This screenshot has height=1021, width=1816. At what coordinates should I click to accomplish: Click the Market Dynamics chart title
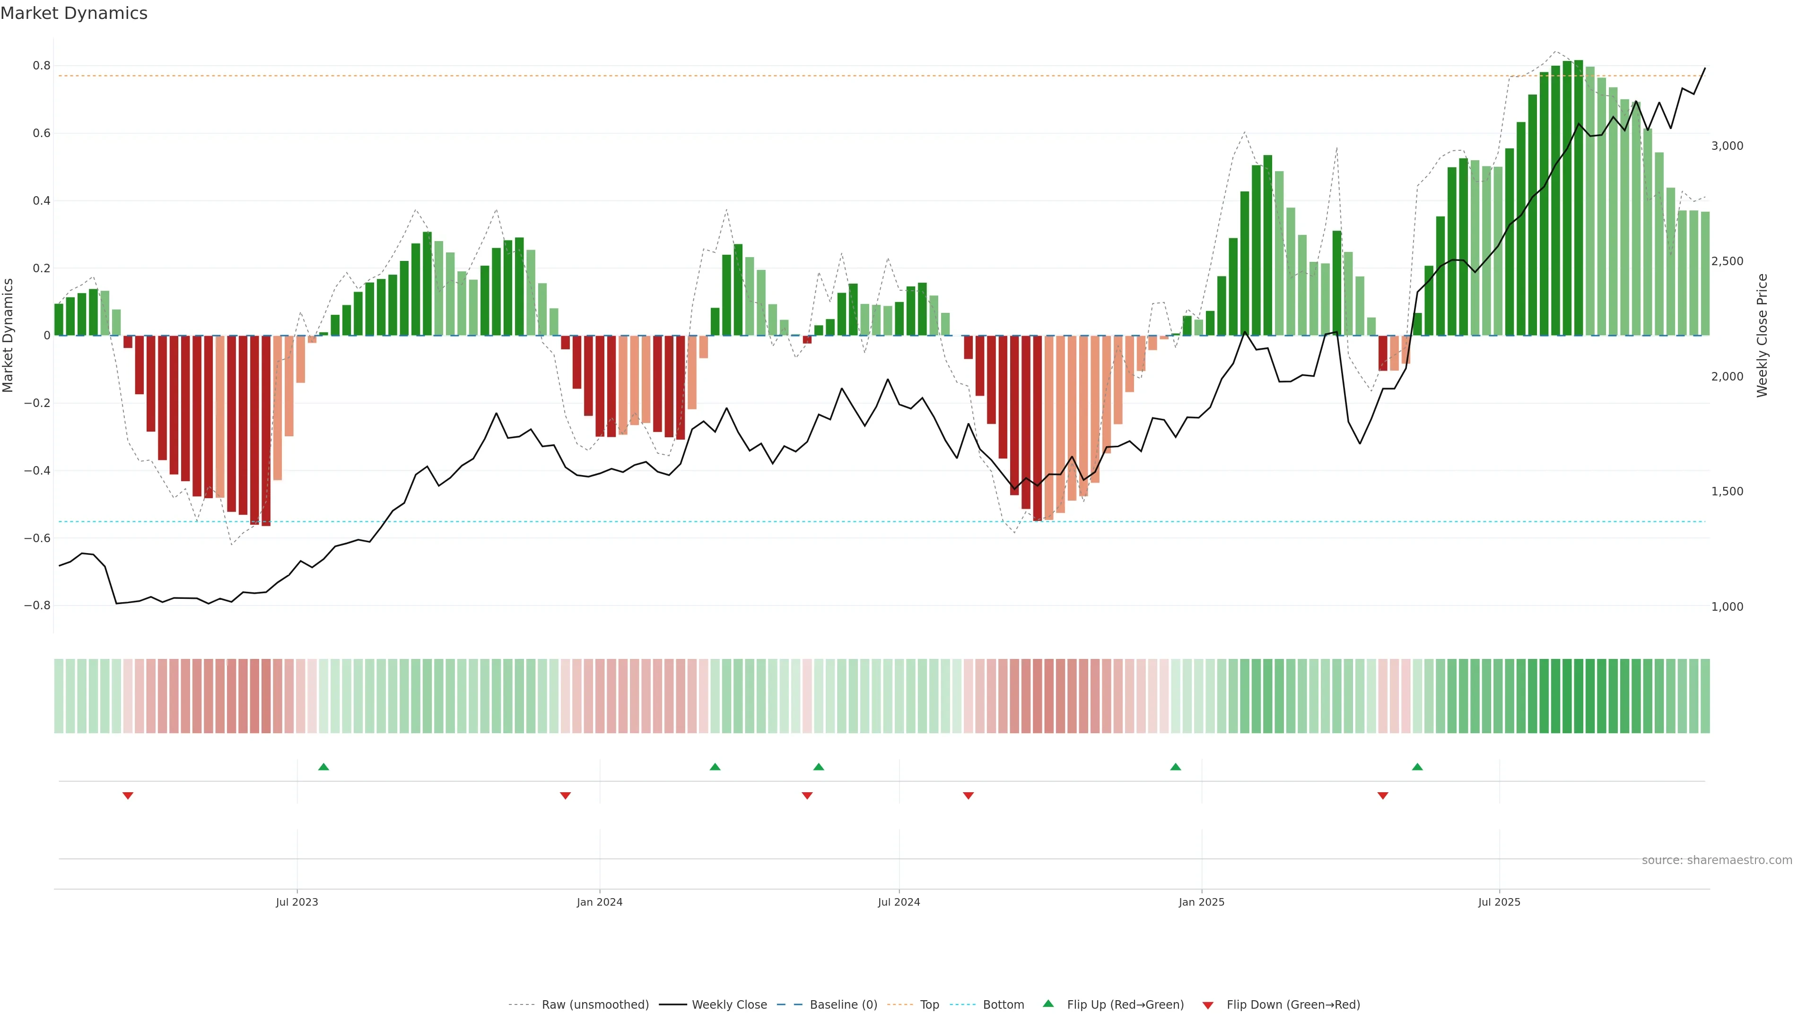pos(74,13)
